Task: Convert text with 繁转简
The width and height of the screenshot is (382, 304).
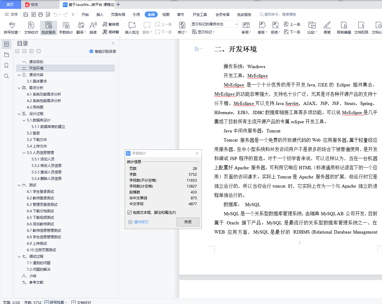Action: [111, 24]
